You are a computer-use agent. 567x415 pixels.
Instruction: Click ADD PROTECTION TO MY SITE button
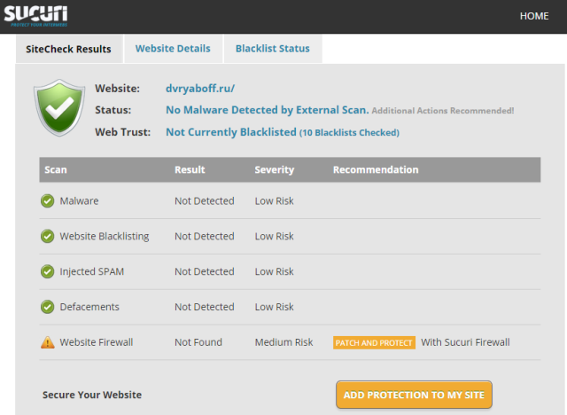[x=414, y=395]
